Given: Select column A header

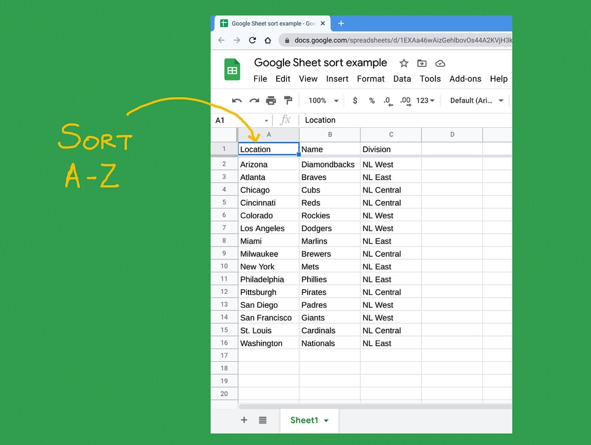Looking at the screenshot, I should pos(269,134).
